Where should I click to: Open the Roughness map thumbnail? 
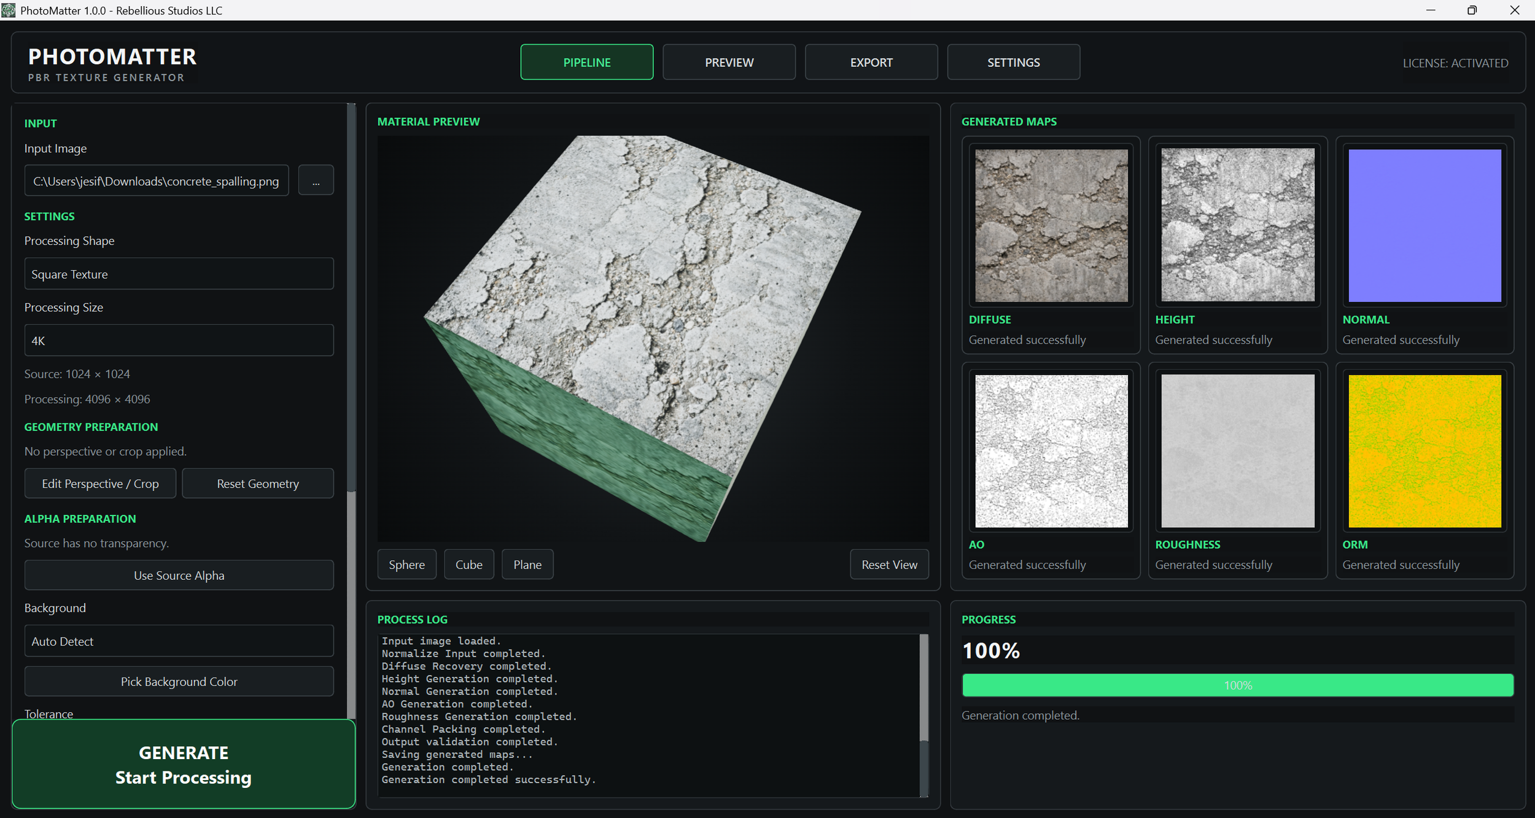(1238, 451)
